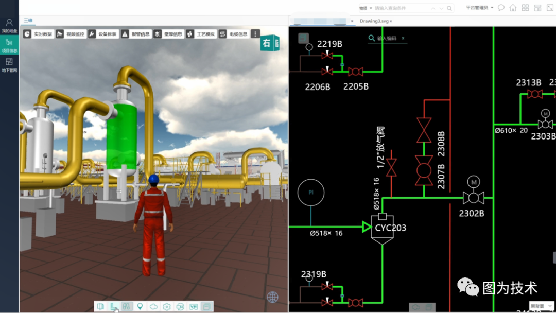
Task: Select the 设备拆装 equipment disassembly tool
Action: (103, 34)
